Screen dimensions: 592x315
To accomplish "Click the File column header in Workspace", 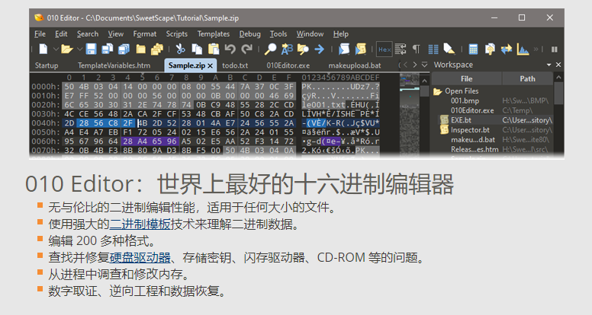I will point(467,78).
